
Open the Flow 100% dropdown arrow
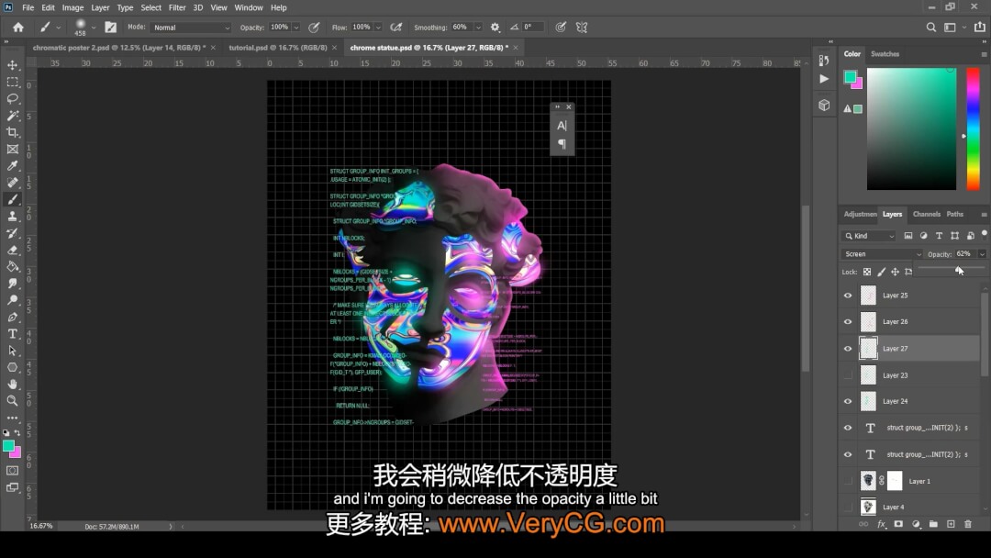pyautogui.click(x=378, y=28)
